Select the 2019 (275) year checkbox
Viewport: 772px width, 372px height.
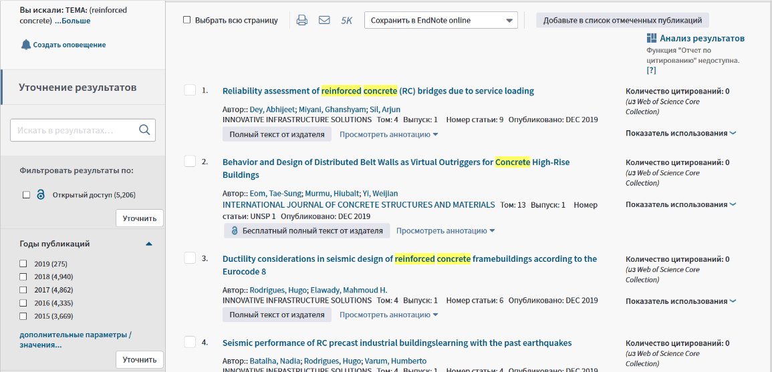pos(23,264)
